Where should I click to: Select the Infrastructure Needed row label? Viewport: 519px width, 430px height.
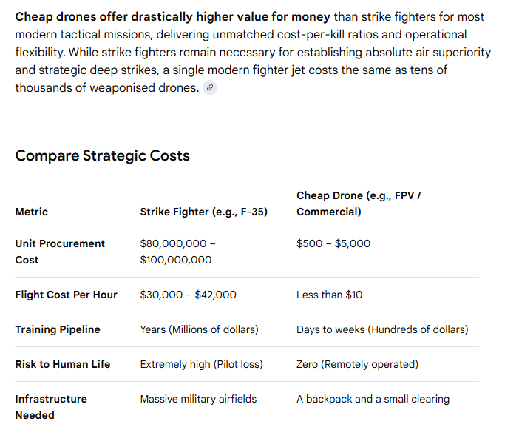51,407
